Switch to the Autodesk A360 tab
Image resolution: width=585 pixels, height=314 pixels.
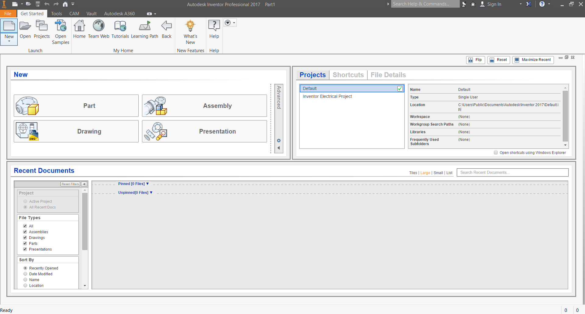[119, 14]
